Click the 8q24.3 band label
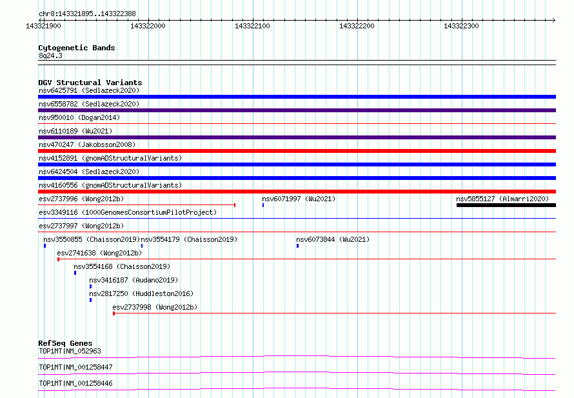Image resolution: width=574 pixels, height=398 pixels. click(50, 55)
